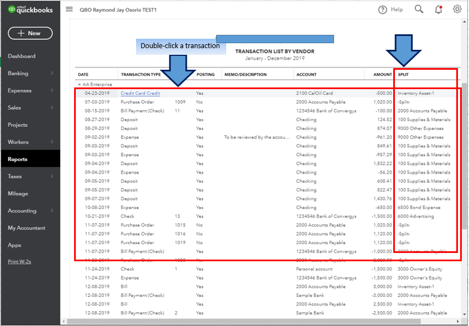Click the report title Transaction List by Vendor
This screenshot has height=326, width=469.
tap(275, 51)
